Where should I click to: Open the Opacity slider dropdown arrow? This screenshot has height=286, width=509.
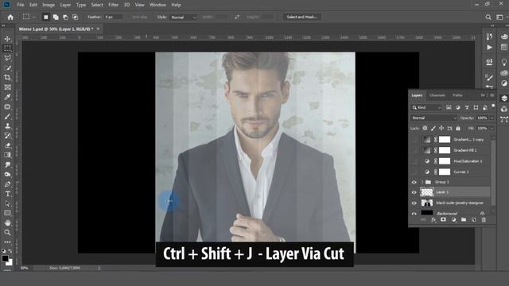pyautogui.click(x=492, y=118)
